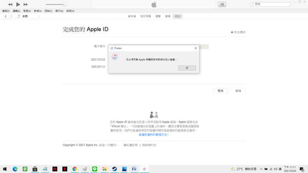This screenshot has width=308, height=173.
Task: Open the 27°C weather widget on the taskbar
Action: tap(243, 169)
